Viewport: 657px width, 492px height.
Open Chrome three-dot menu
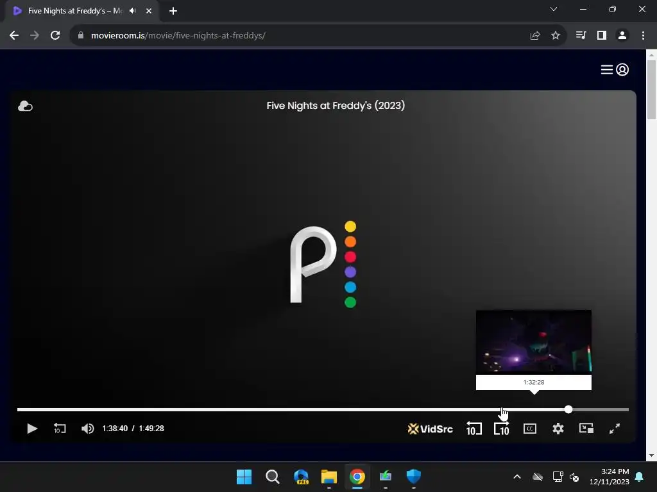643,36
